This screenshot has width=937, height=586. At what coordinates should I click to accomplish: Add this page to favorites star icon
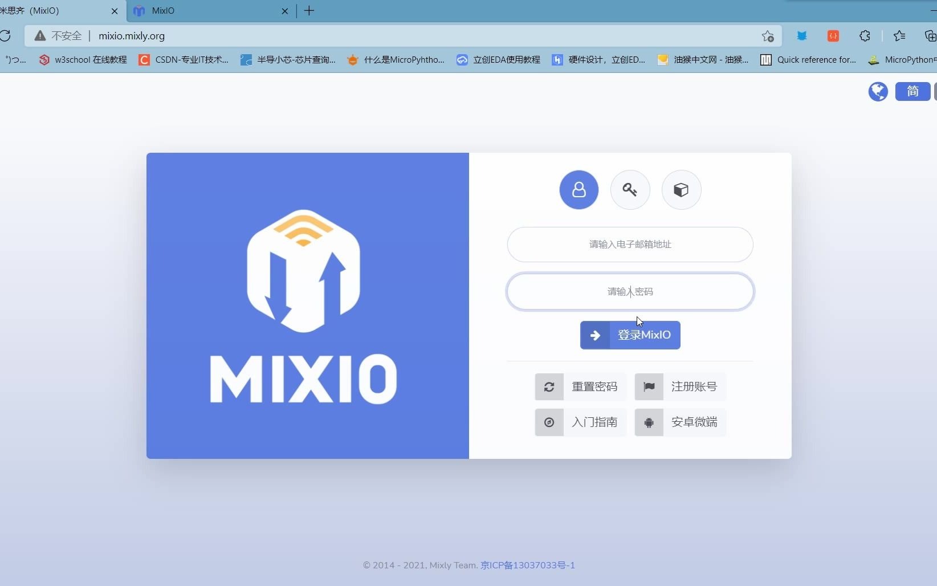(x=768, y=36)
